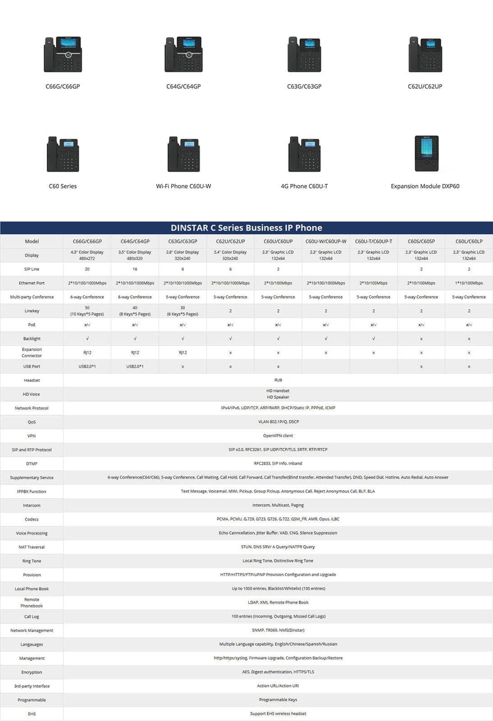This screenshot has width=493, height=721.
Task: Click the 'DINSTAR C Series Business IP Phone' title
Action: click(x=246, y=228)
